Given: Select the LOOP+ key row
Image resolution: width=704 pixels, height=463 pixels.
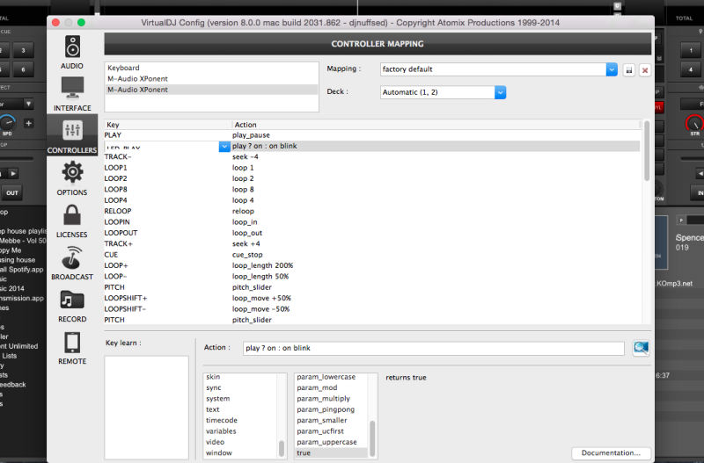Looking at the screenshot, I should click(x=371, y=265).
